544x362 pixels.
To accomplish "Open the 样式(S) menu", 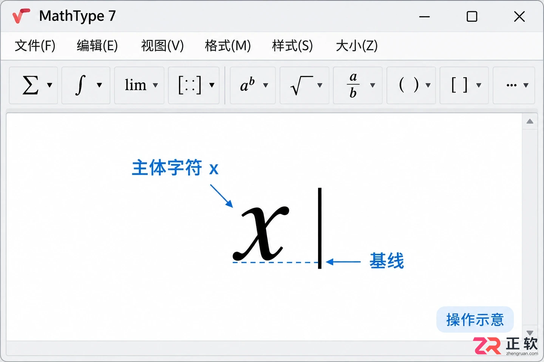I will point(292,46).
